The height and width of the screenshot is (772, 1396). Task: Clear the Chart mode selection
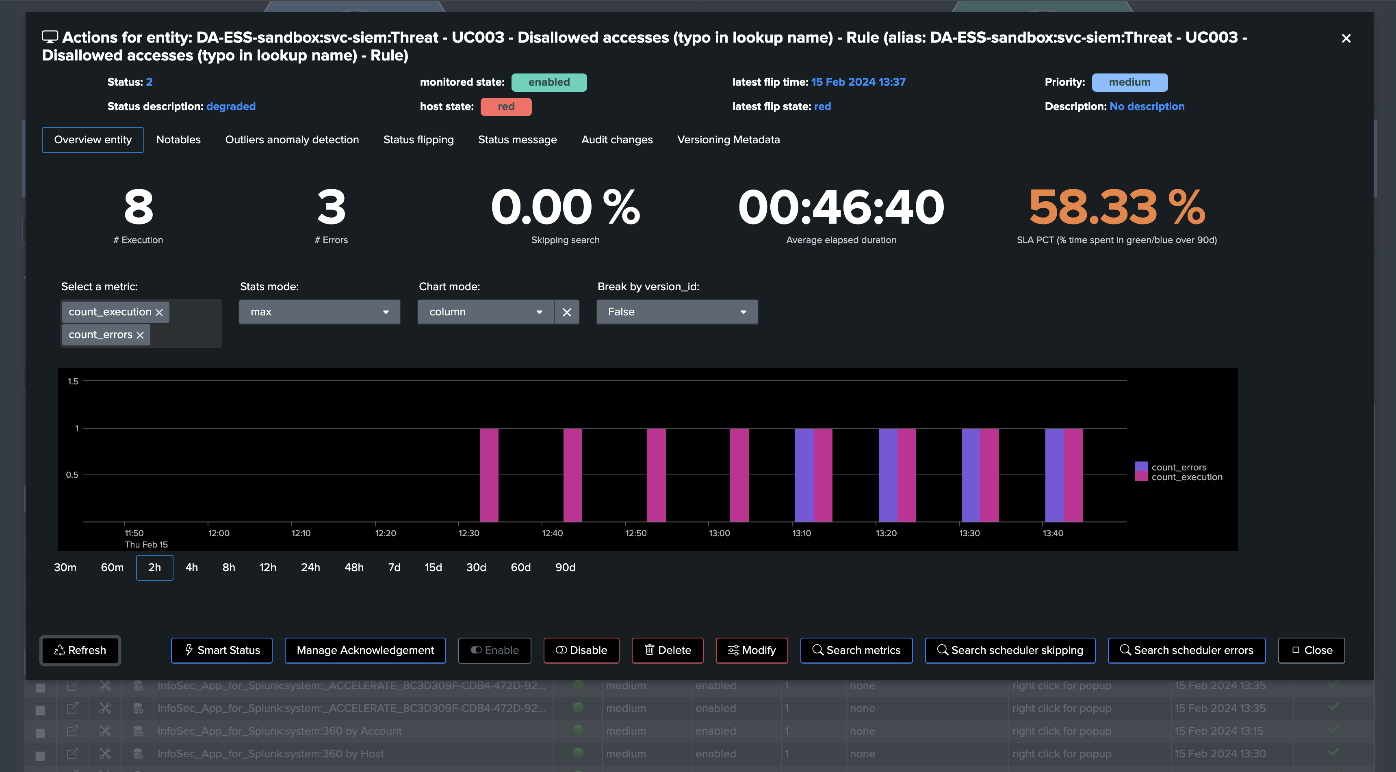567,312
